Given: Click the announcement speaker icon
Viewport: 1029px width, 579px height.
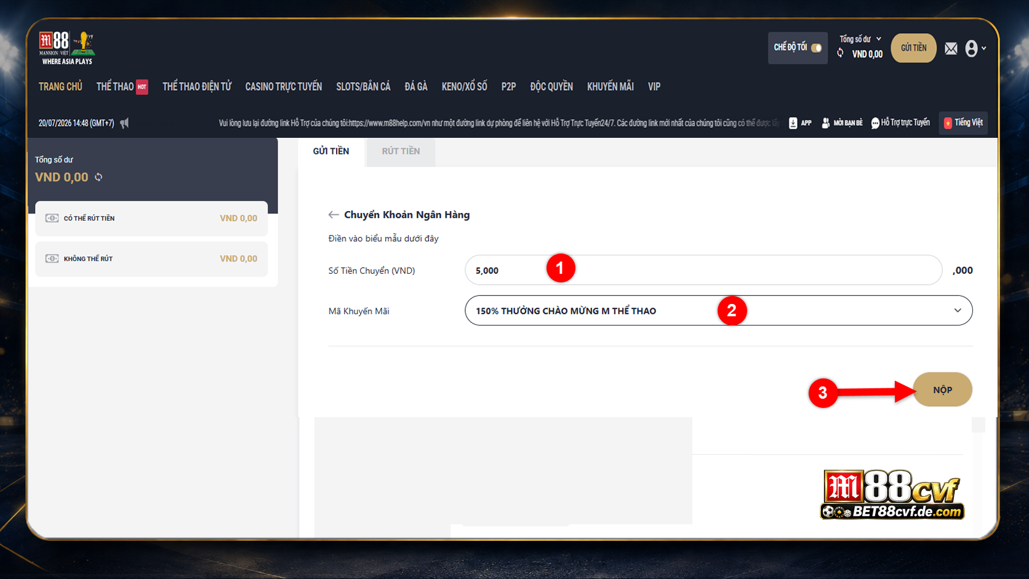Looking at the screenshot, I should [124, 123].
